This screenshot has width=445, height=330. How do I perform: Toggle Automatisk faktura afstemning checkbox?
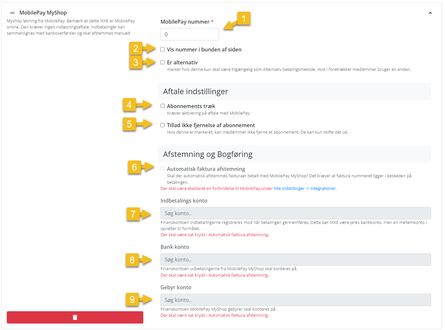point(163,169)
